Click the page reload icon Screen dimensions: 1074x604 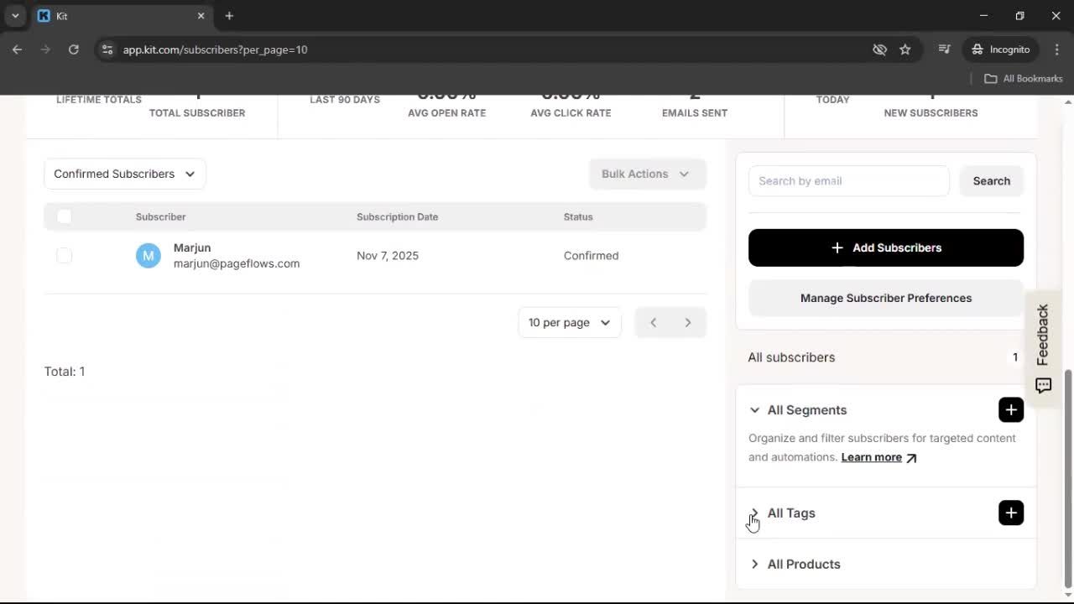74,49
